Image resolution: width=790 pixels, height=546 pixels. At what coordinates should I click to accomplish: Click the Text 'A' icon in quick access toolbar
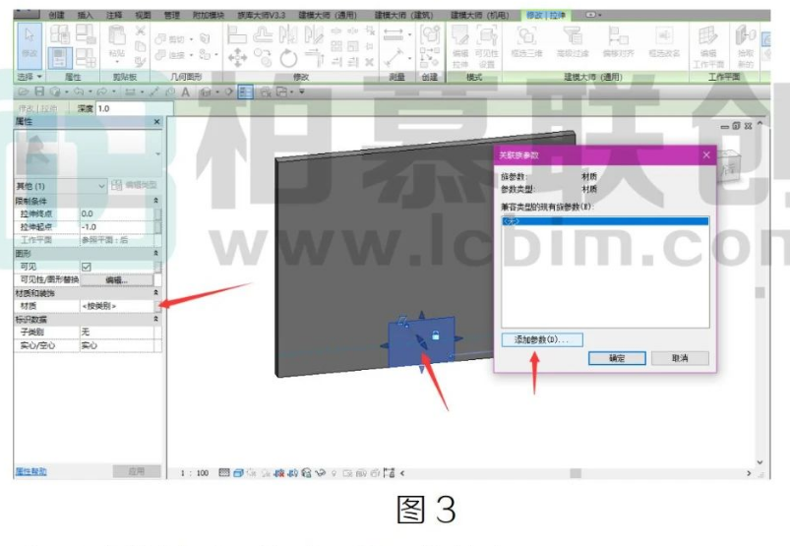[185, 91]
